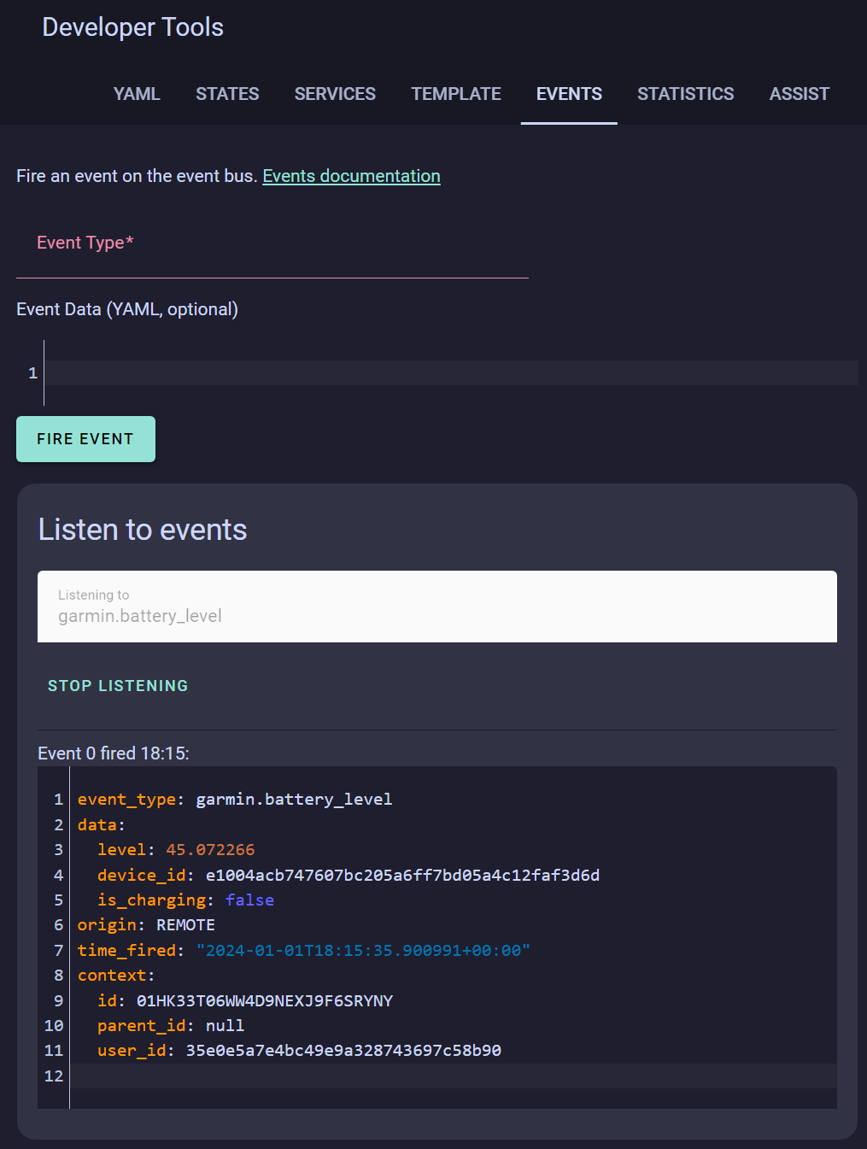This screenshot has width=867, height=1149.
Task: Click inside the Event Data YAML editor
Action: click(x=451, y=373)
